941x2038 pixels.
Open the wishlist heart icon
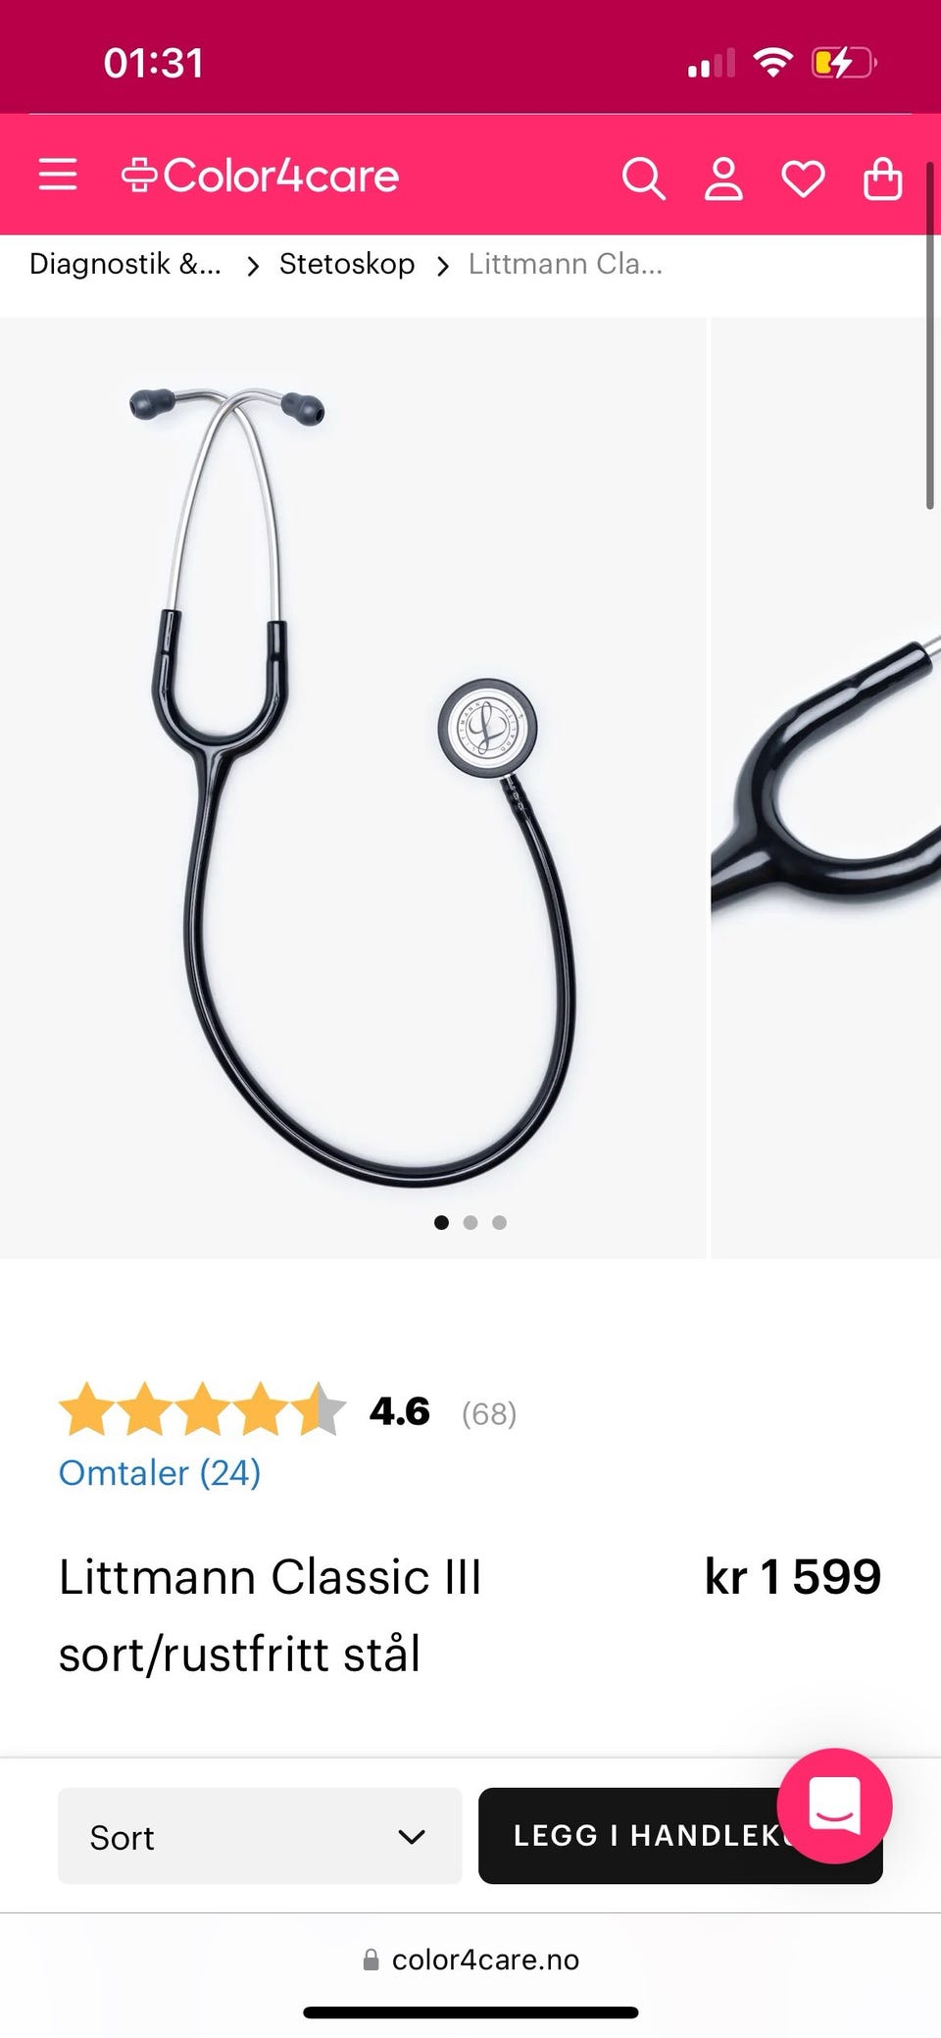(x=803, y=179)
